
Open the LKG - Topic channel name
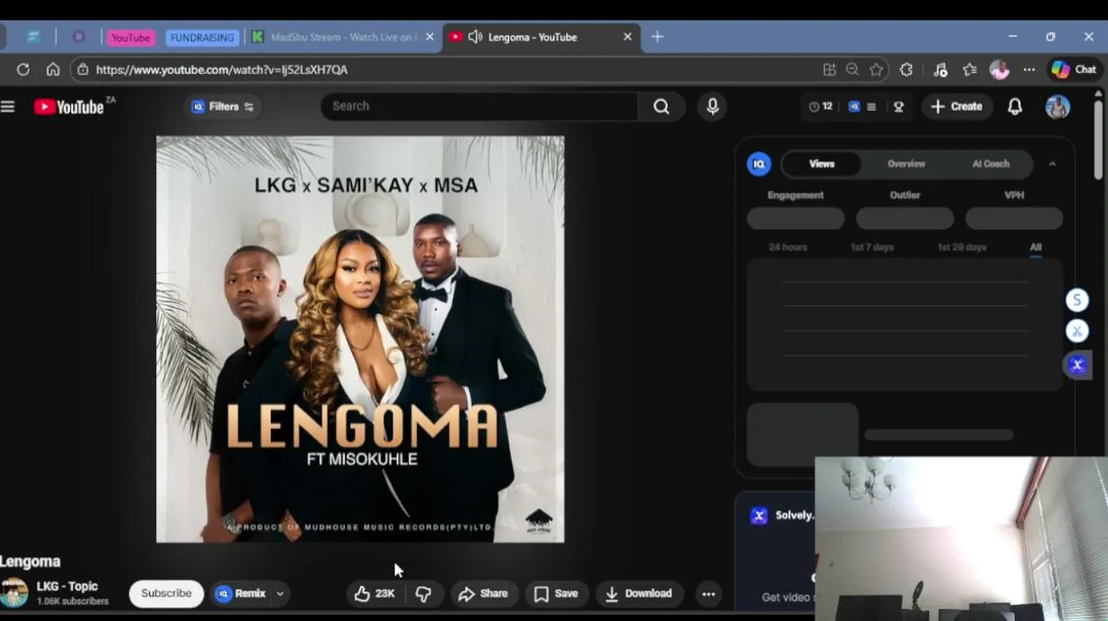pyautogui.click(x=67, y=586)
